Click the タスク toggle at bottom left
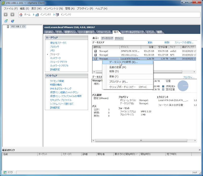Viewport: 203px width, 176px height. pos(8,172)
